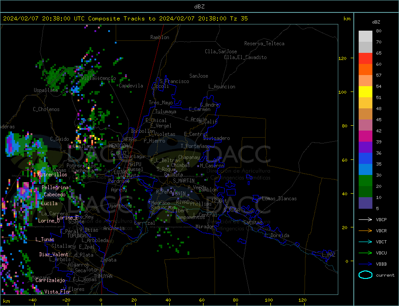This screenshot has height=306, width=399.
Task: Click the Carrizalejo label
Action: [50, 281]
